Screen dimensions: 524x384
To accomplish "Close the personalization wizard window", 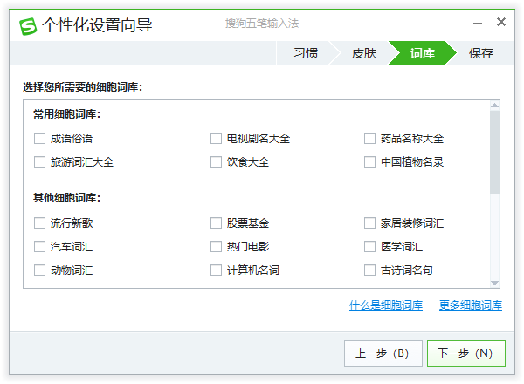I will point(501,23).
